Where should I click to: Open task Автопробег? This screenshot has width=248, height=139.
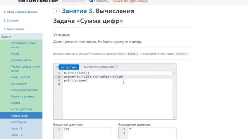tap(19, 83)
